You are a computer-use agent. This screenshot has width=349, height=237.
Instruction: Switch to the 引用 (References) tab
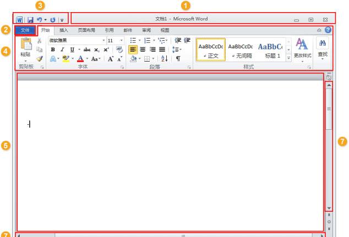point(110,30)
